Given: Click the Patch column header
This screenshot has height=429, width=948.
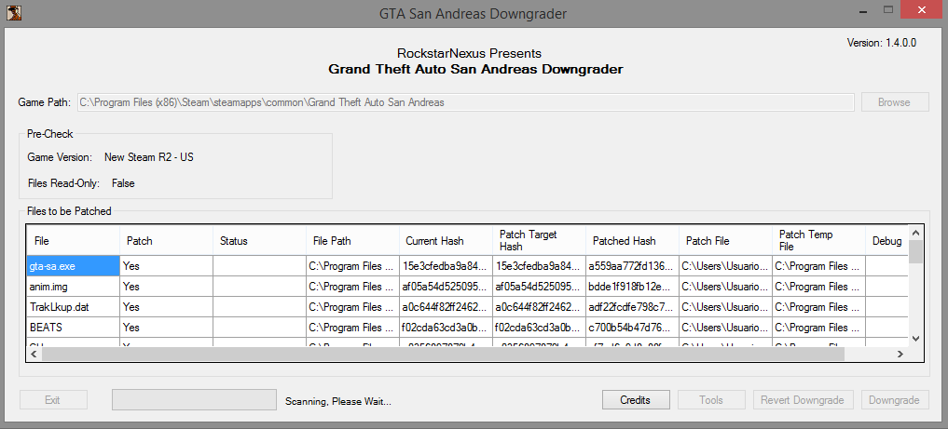Looking at the screenshot, I should (166, 241).
